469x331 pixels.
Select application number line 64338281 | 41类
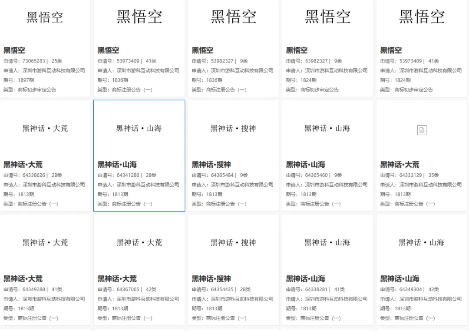[316, 289]
